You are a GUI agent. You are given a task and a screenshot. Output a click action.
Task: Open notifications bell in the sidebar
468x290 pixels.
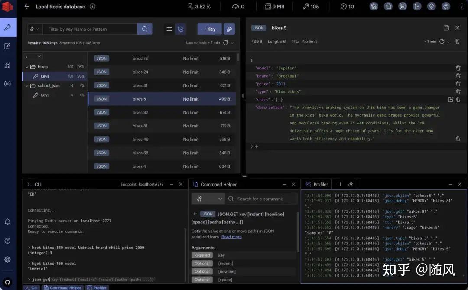tap(7, 222)
